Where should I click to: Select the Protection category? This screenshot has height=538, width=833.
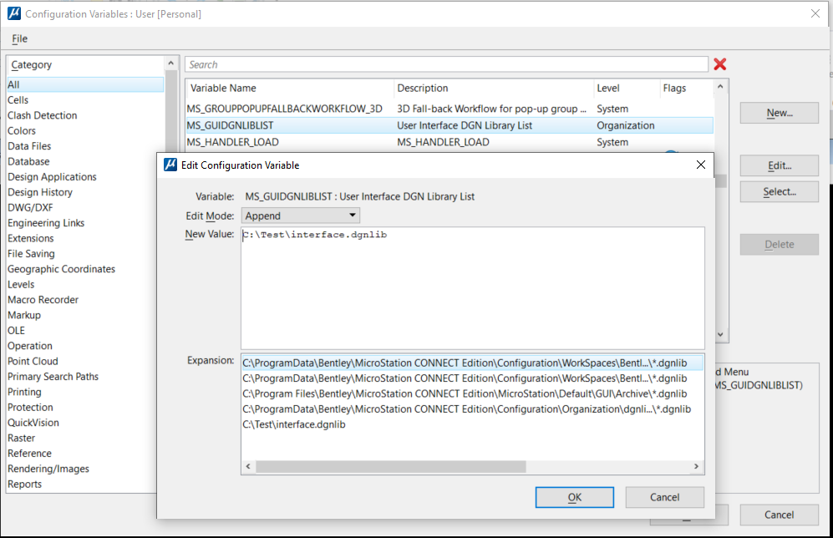[x=82, y=408]
